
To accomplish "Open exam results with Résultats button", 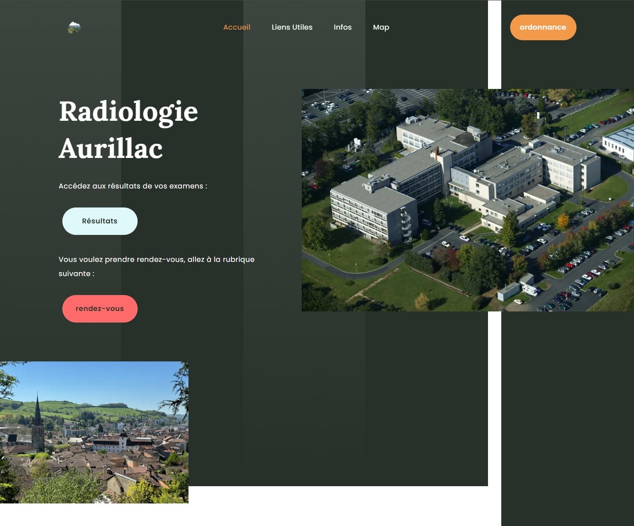I will coord(100,221).
